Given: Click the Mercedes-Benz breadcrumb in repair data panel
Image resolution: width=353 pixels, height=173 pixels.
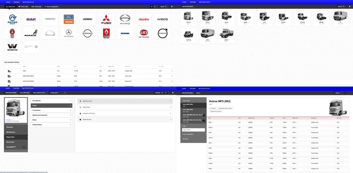Looking at the screenshot, I should click(x=11, y=93).
